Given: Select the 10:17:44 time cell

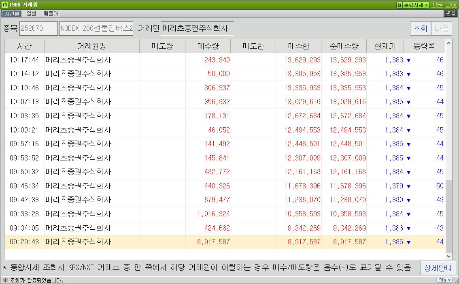Looking at the screenshot, I should pos(24,60).
